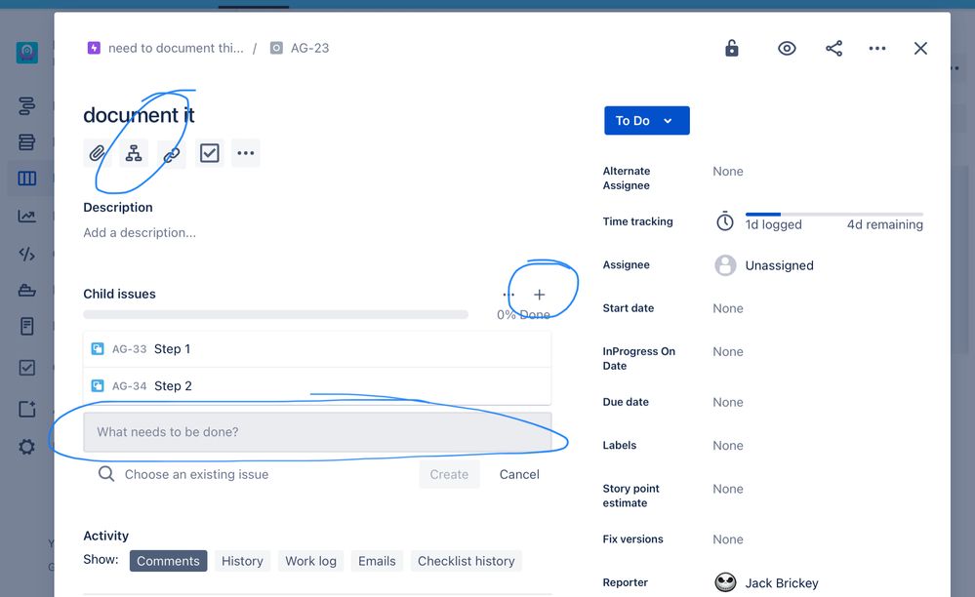The image size is (975, 597).
Task: Click the 0% Done progress bar
Action: click(x=276, y=314)
